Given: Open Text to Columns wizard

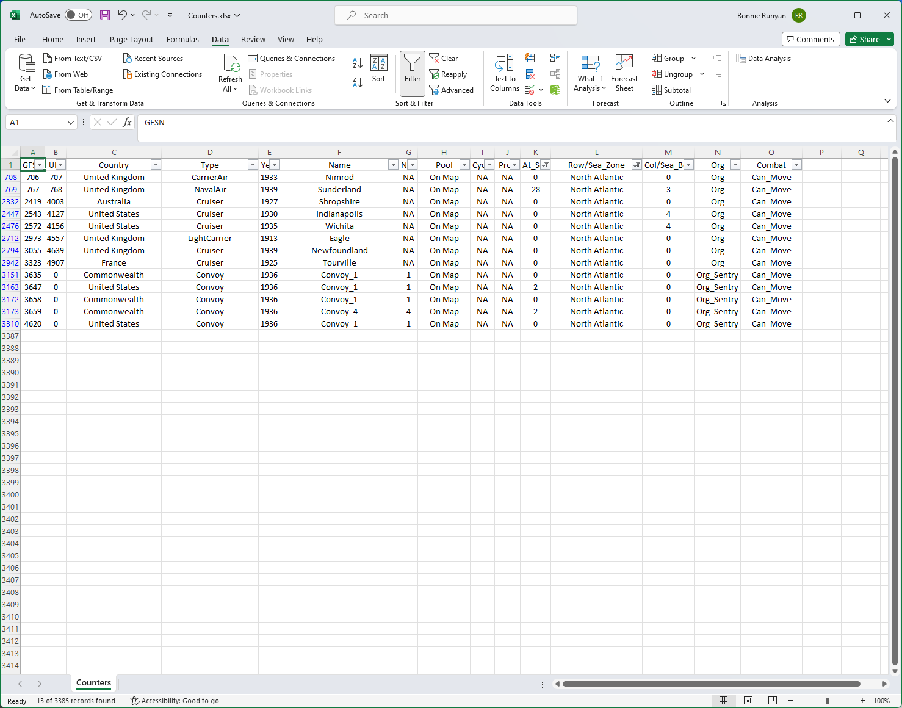Looking at the screenshot, I should (505, 73).
